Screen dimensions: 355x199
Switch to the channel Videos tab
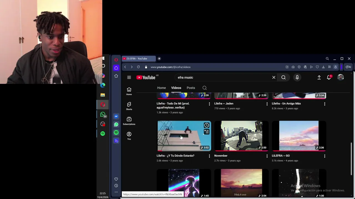point(176,88)
